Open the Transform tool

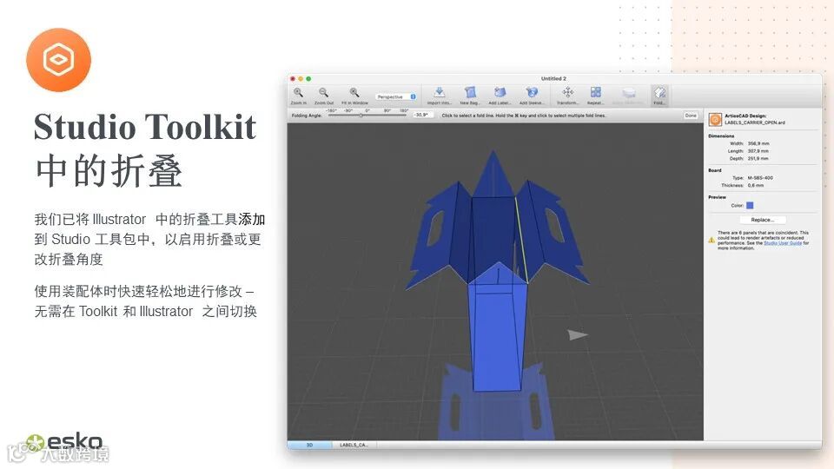point(567,96)
